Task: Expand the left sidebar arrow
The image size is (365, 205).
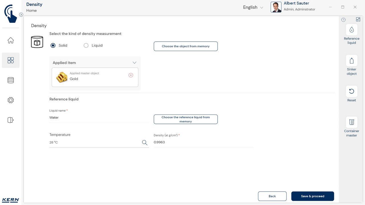Action: click(x=21, y=15)
